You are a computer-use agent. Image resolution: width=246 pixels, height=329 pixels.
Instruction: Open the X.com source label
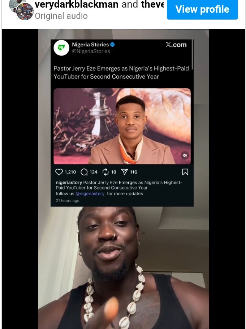tap(176, 45)
